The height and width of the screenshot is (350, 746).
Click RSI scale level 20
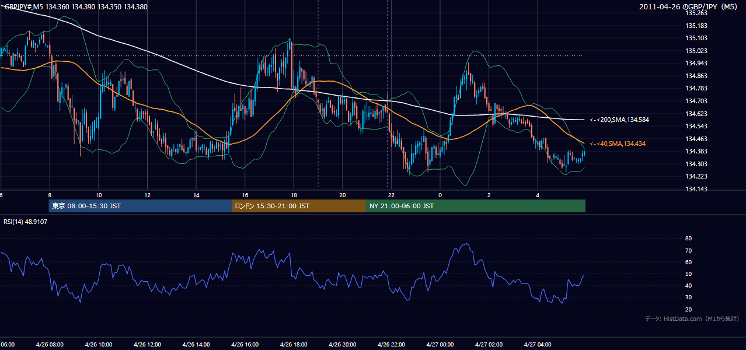point(688,309)
